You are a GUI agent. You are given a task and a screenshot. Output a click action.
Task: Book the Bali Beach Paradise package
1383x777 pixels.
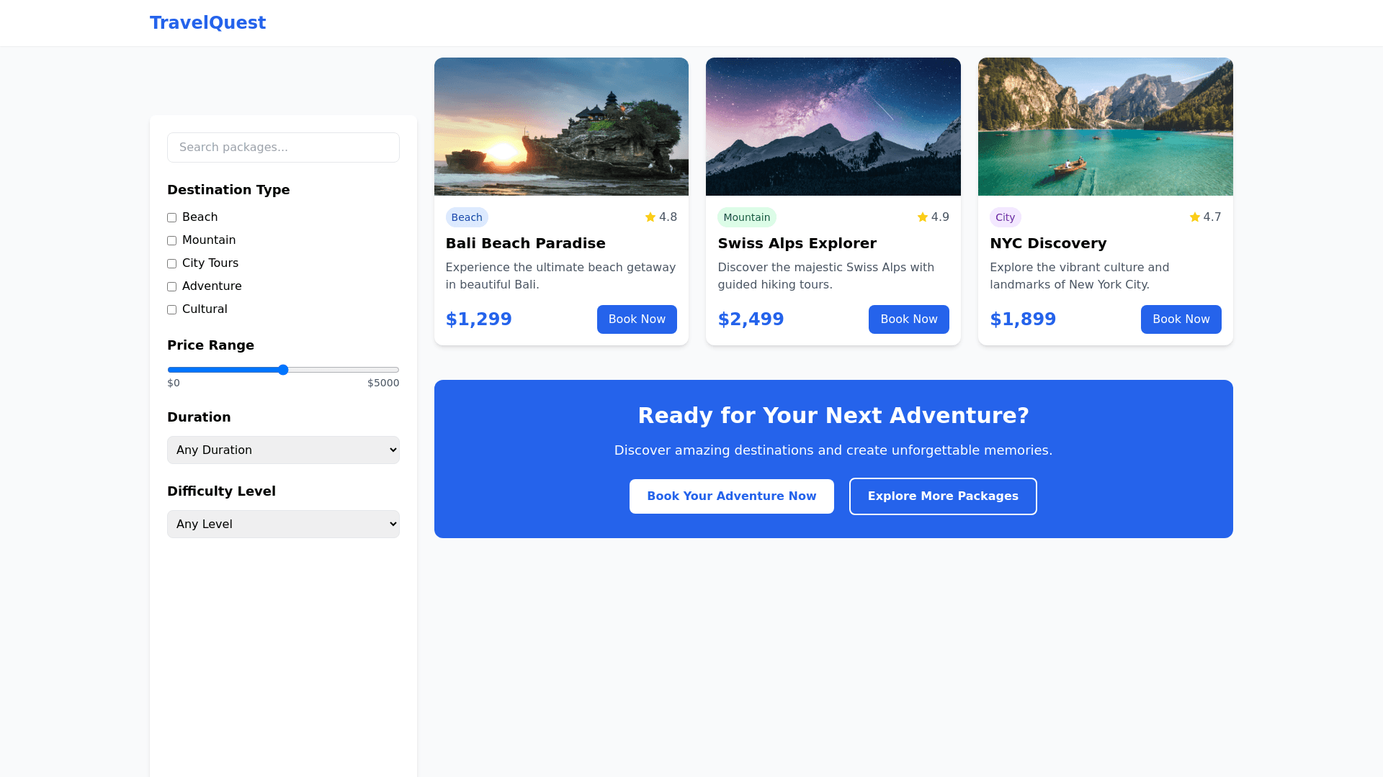coord(637,319)
